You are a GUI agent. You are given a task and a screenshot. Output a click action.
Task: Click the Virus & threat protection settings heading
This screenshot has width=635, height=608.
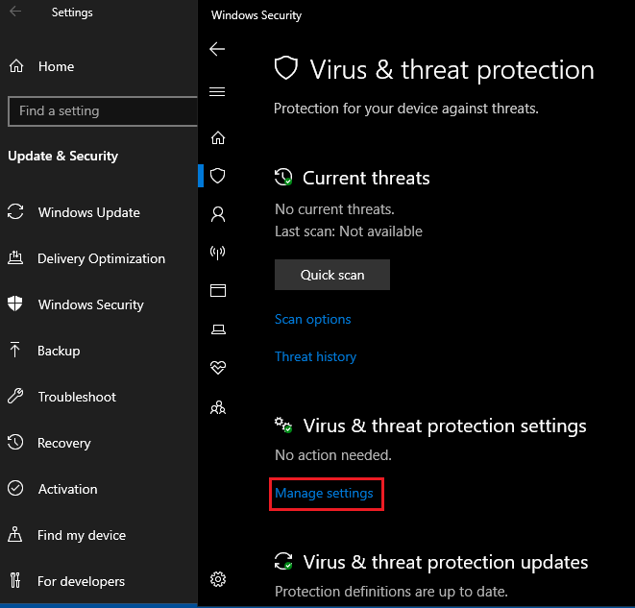click(x=445, y=426)
